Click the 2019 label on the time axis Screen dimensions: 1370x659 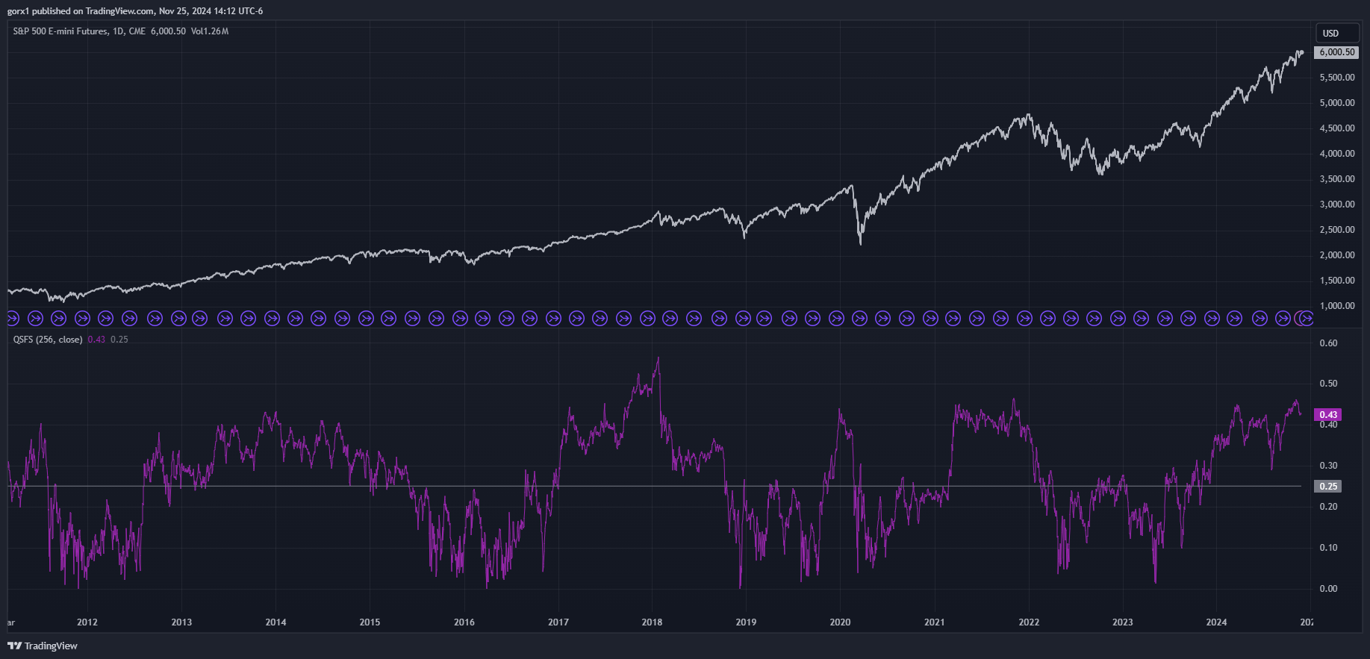pyautogui.click(x=746, y=622)
